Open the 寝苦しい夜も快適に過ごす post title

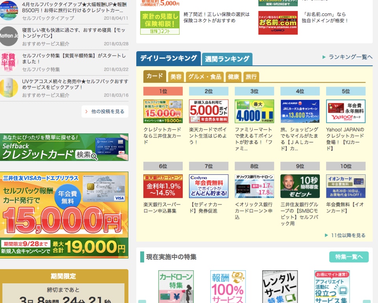74,33
